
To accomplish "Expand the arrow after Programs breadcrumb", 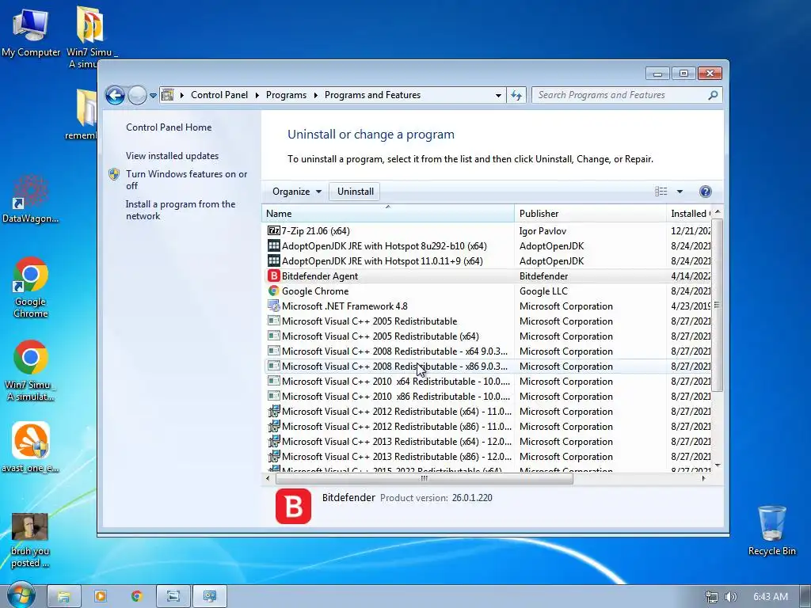I will pos(315,95).
